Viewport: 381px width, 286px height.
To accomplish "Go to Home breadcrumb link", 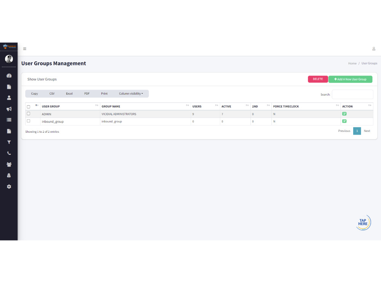I will click(x=352, y=63).
